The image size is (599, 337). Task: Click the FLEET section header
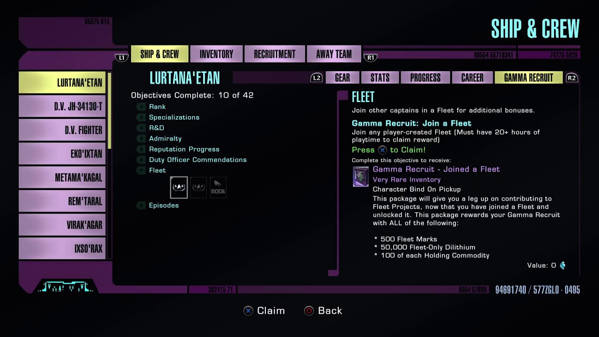tap(363, 97)
